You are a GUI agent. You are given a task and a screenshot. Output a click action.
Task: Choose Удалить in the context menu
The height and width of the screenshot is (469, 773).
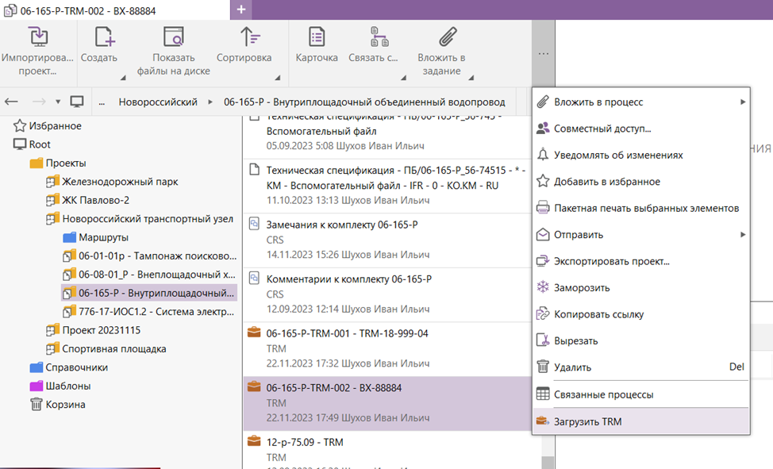tap(641, 367)
